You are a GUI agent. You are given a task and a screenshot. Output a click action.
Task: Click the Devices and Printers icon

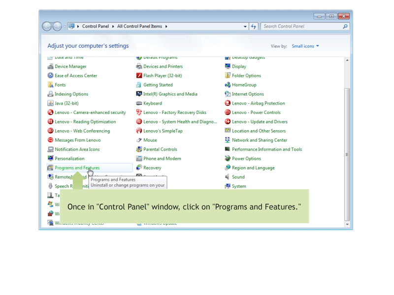click(x=139, y=66)
